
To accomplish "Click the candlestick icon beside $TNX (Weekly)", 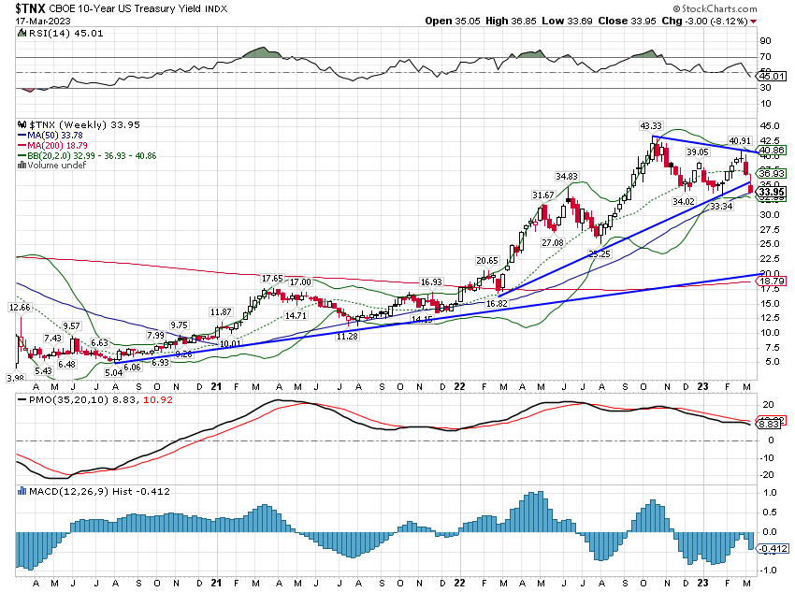I will coord(22,124).
